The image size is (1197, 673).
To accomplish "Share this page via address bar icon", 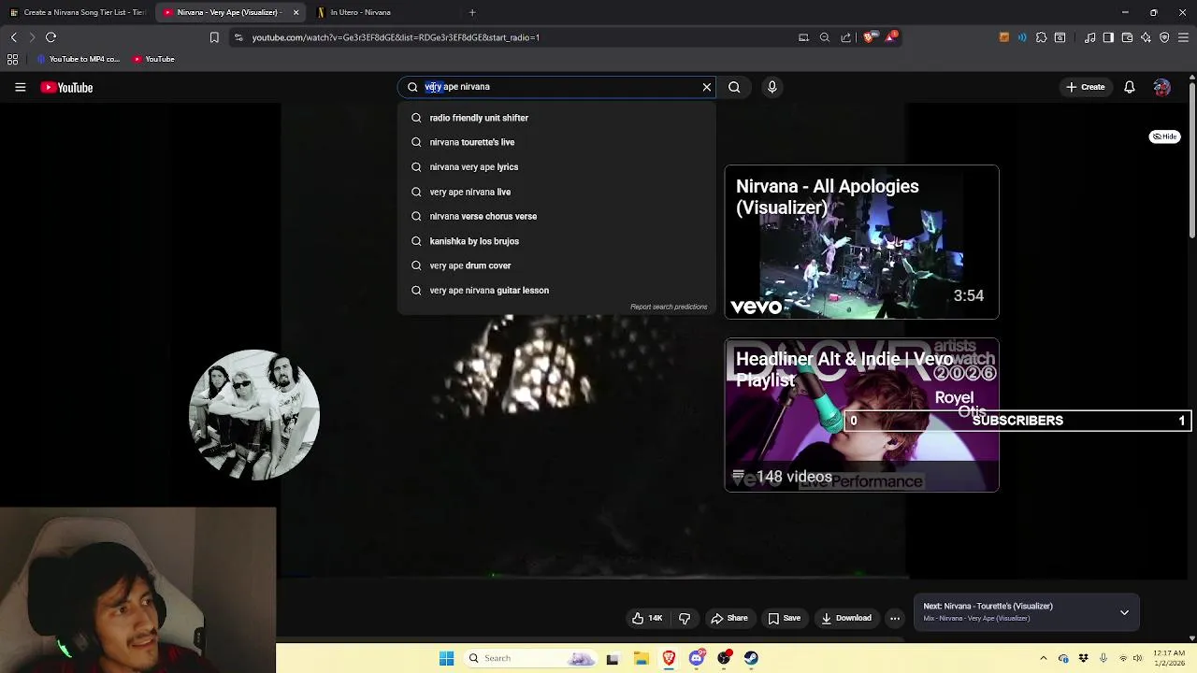I will click(x=846, y=37).
